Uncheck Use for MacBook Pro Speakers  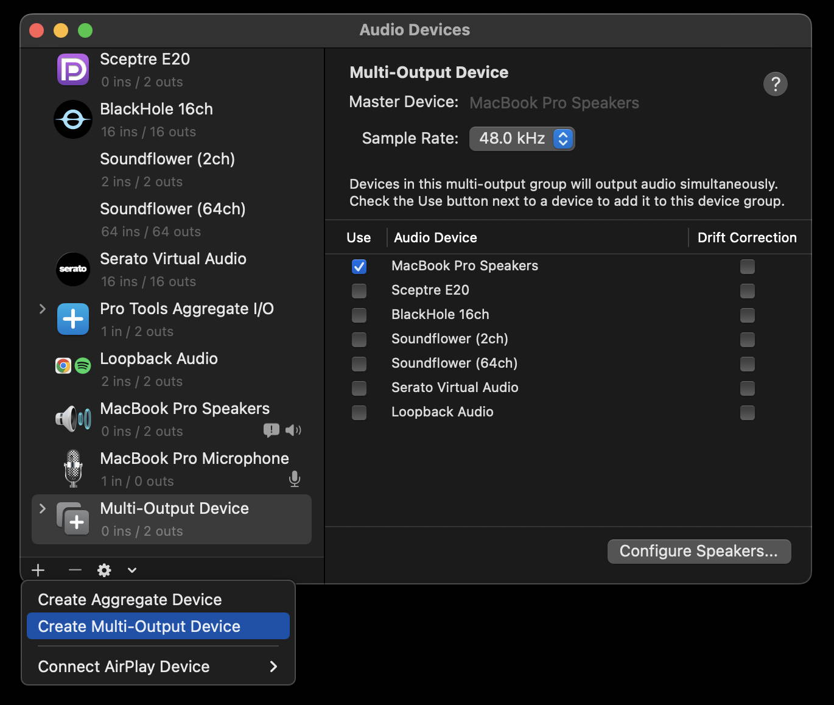click(x=359, y=267)
